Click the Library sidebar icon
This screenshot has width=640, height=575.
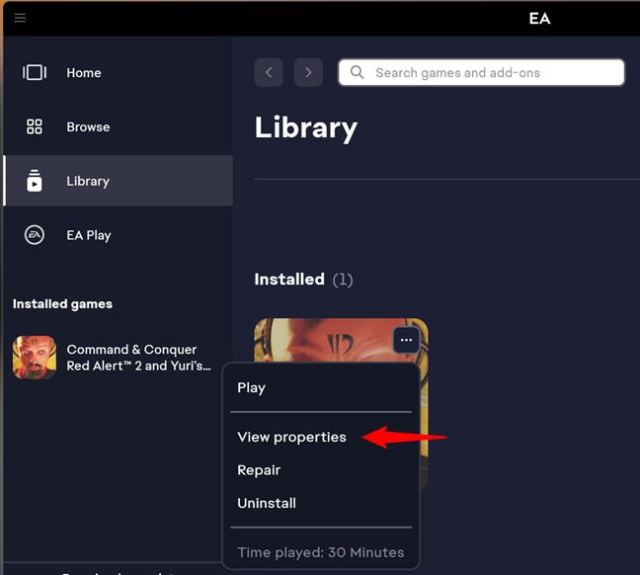(x=35, y=181)
